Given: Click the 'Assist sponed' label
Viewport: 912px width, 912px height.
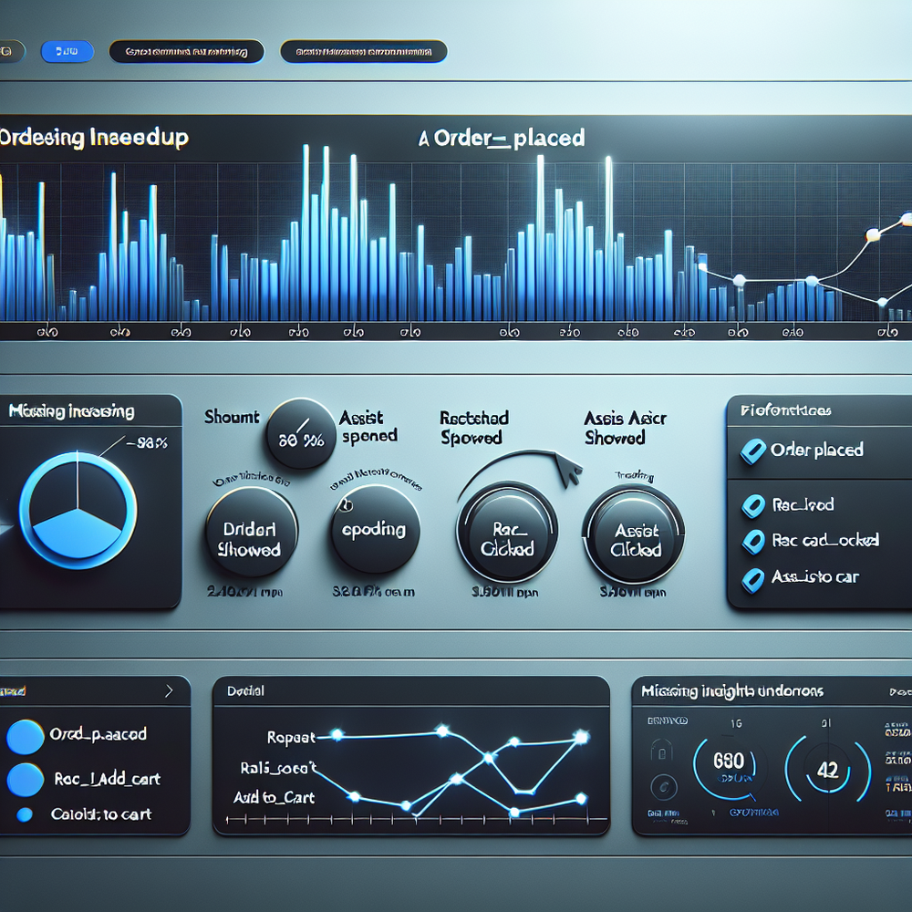Looking at the screenshot, I should [x=368, y=427].
